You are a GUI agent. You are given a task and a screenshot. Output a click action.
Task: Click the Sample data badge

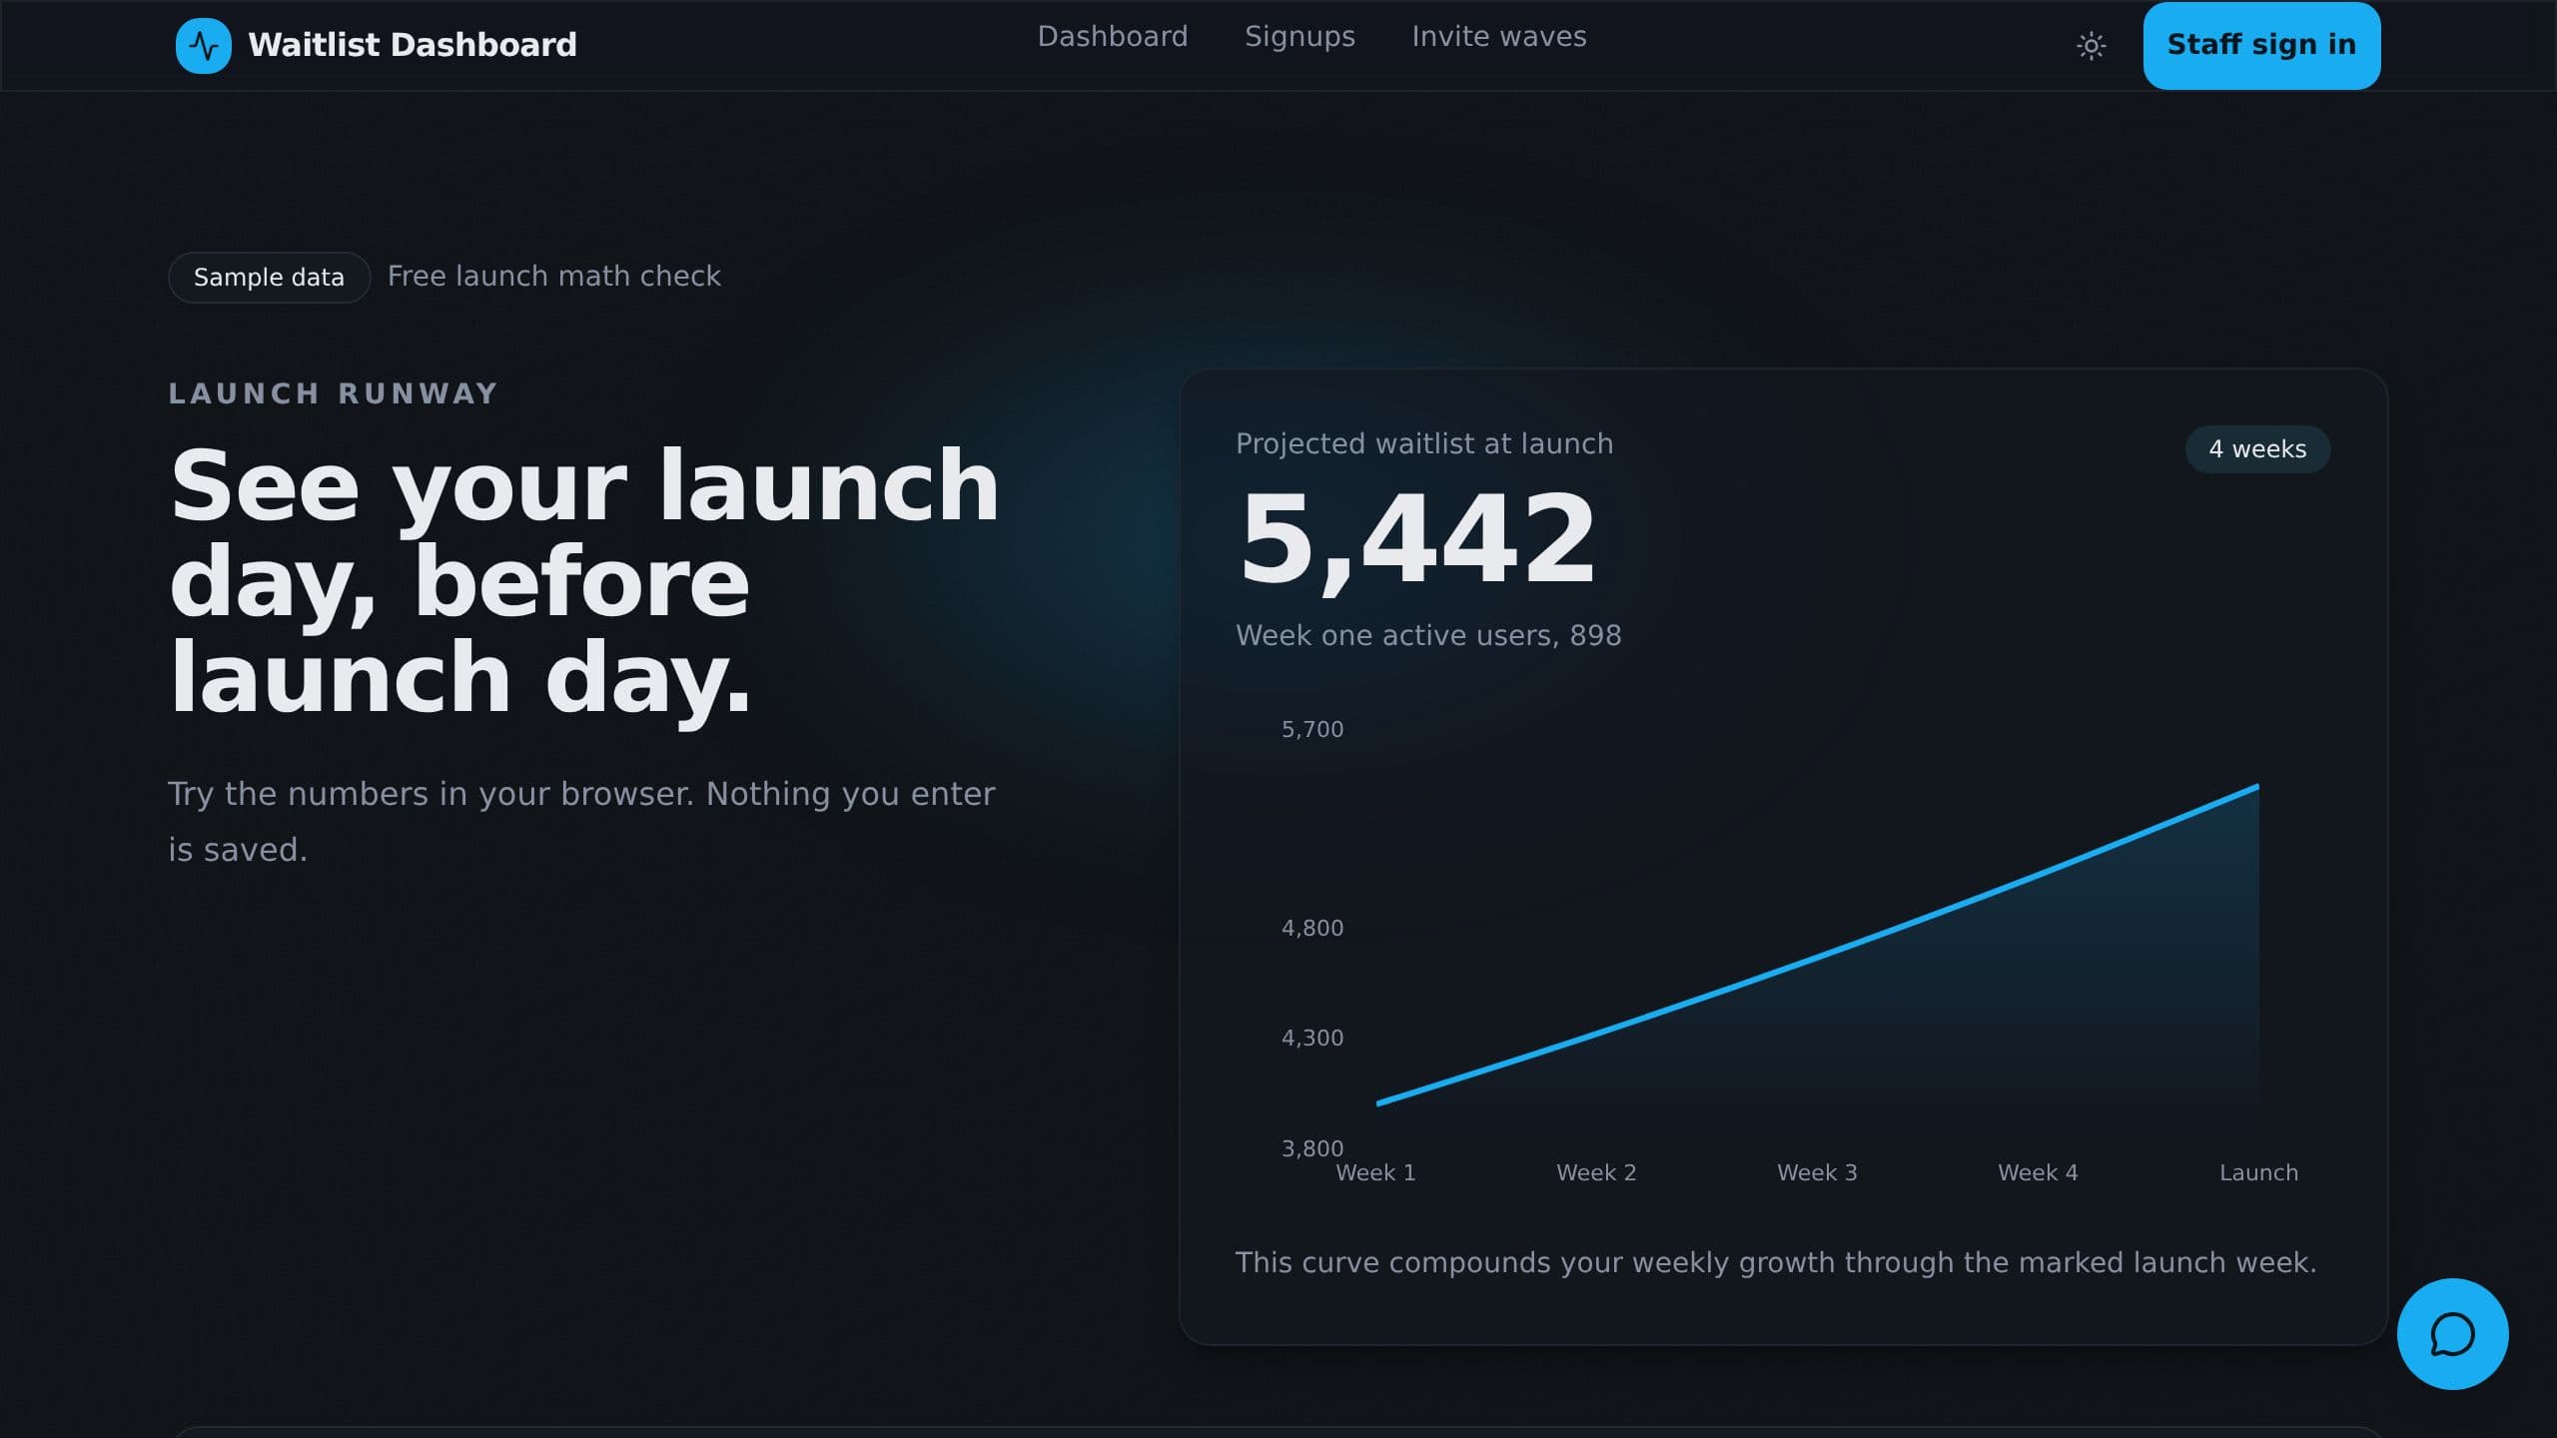[x=269, y=278]
